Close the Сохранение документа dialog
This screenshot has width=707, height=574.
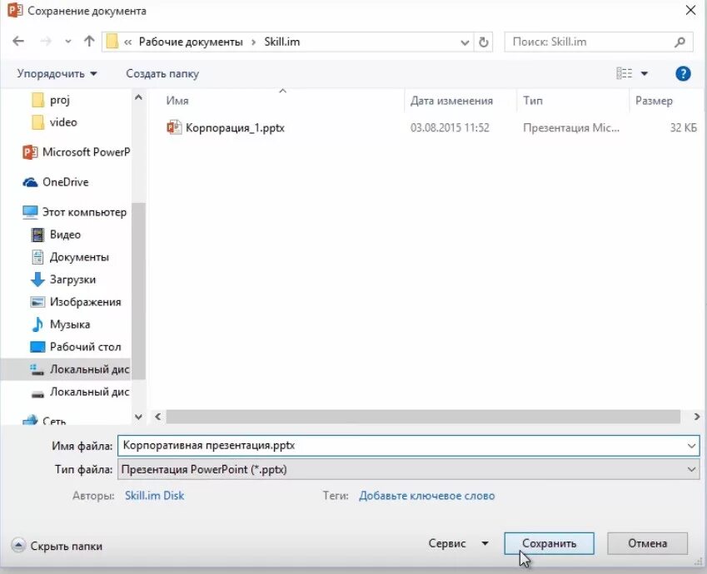point(690,10)
